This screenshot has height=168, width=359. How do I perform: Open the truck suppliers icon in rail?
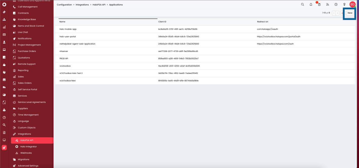[4, 87]
